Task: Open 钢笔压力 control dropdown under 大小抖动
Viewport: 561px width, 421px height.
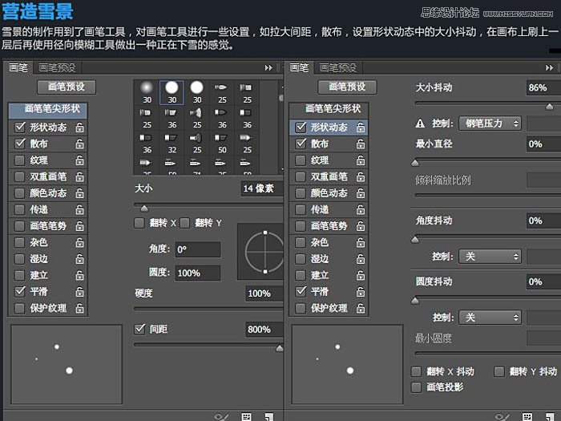Action: (x=490, y=123)
